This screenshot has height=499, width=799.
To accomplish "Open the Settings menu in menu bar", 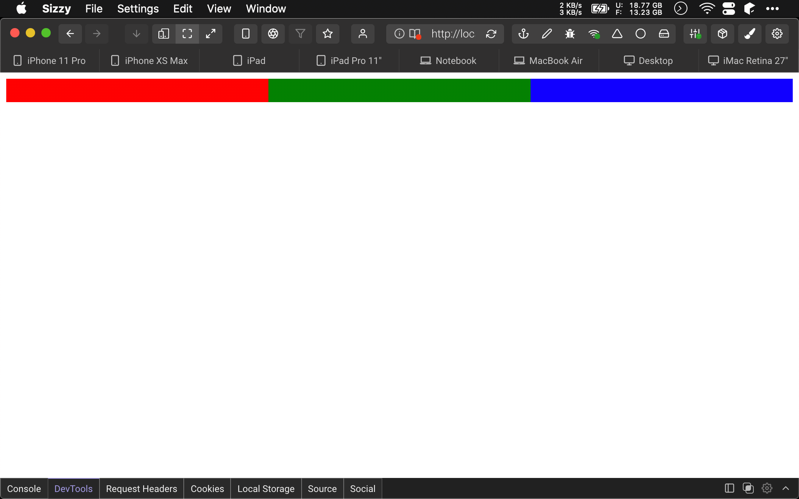I will 138,9.
